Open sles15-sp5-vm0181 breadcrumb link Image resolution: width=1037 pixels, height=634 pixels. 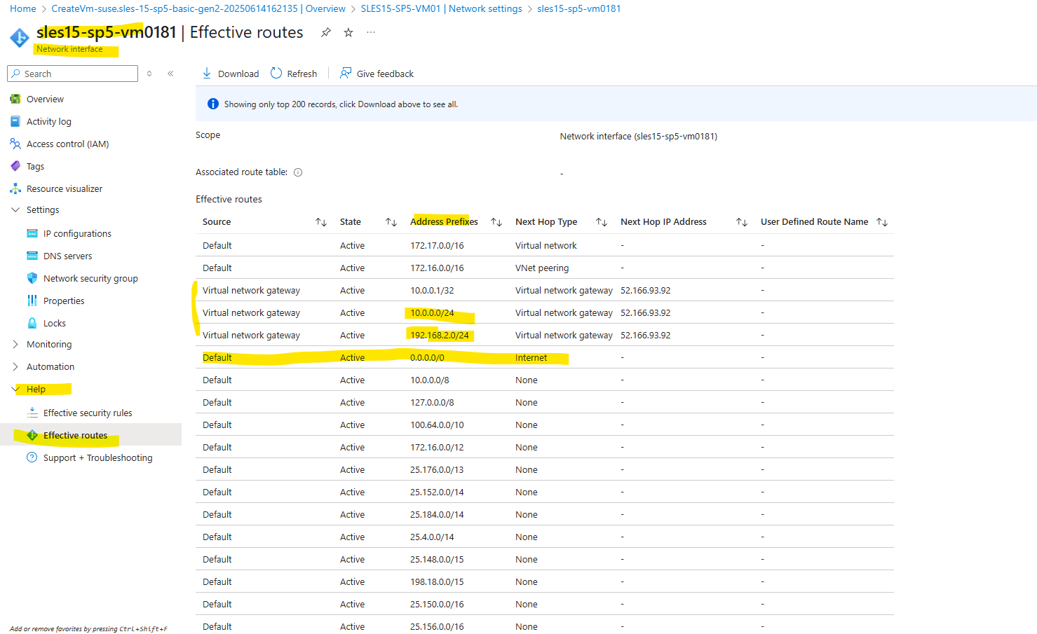click(x=579, y=8)
